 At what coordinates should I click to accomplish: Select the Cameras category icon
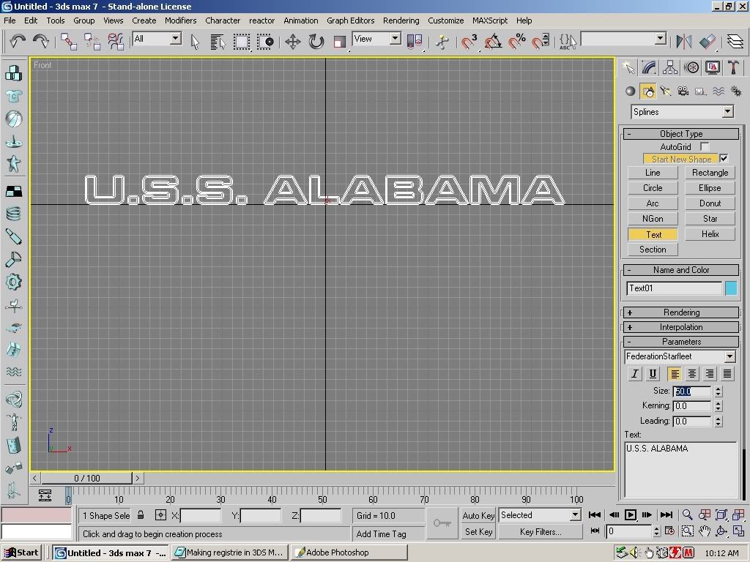coord(683,91)
